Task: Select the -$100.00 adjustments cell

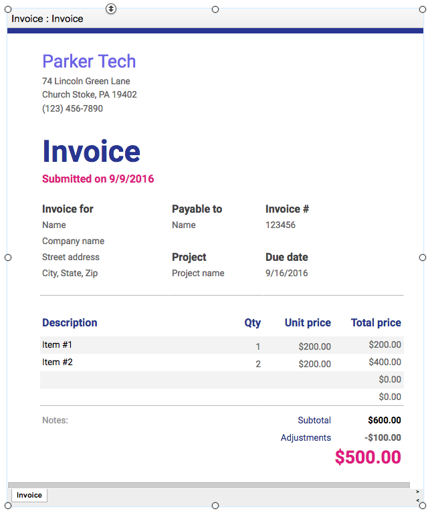Action: pyautogui.click(x=383, y=437)
